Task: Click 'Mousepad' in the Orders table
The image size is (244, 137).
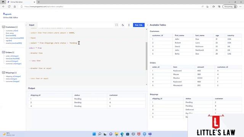Action: (x=178, y=85)
